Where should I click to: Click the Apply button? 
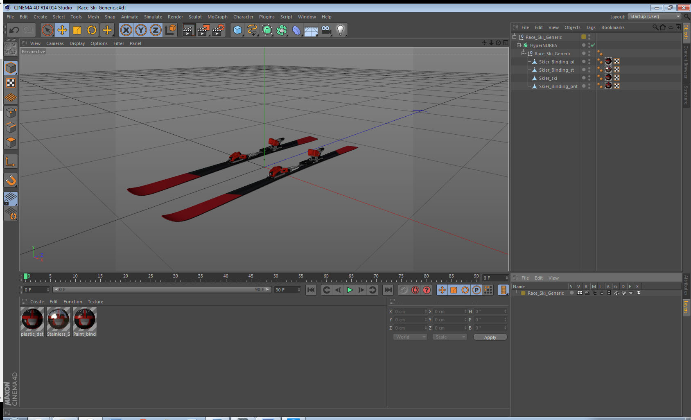(490, 337)
